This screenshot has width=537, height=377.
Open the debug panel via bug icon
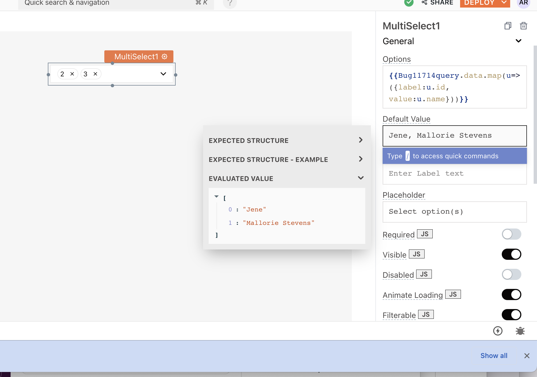click(x=520, y=331)
